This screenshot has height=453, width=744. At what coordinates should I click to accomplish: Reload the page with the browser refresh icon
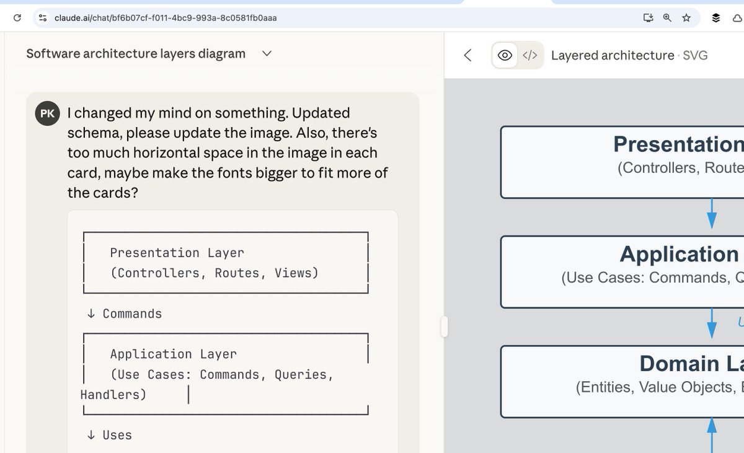[17, 18]
